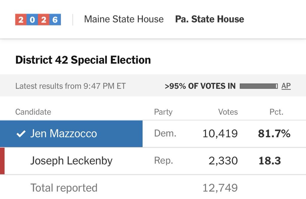Click the District 42 Special Election heading
The image size is (306, 199).
coord(83,60)
